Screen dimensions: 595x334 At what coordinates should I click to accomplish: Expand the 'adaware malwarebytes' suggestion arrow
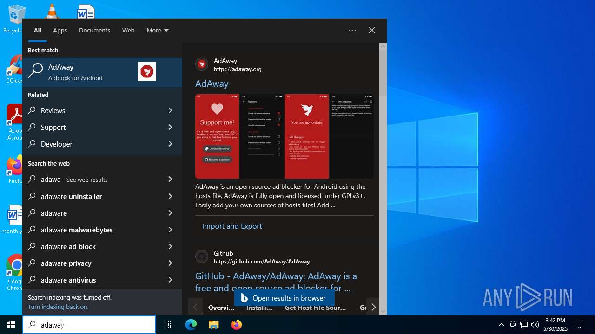click(x=170, y=230)
